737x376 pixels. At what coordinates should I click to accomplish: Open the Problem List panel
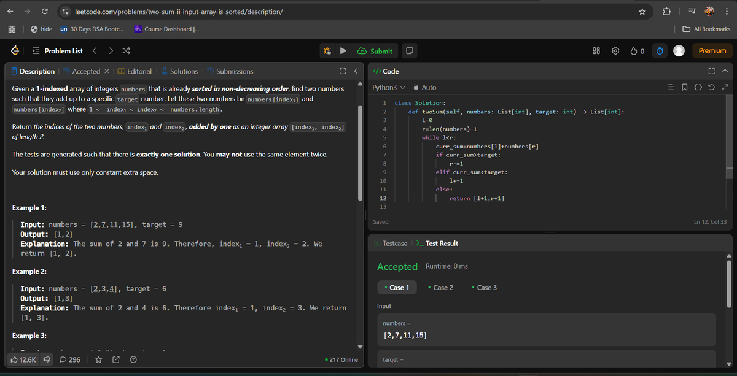tap(57, 51)
